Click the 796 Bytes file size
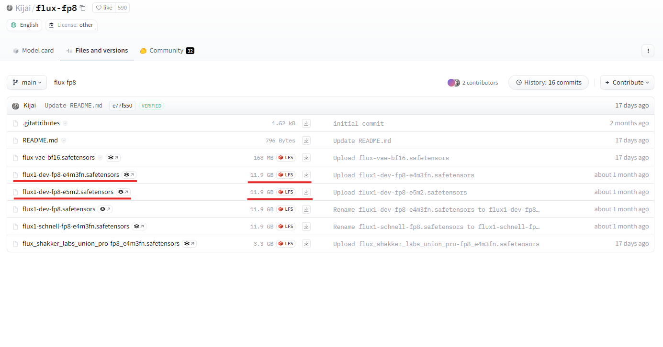This screenshot has height=347, width=663. click(280, 141)
